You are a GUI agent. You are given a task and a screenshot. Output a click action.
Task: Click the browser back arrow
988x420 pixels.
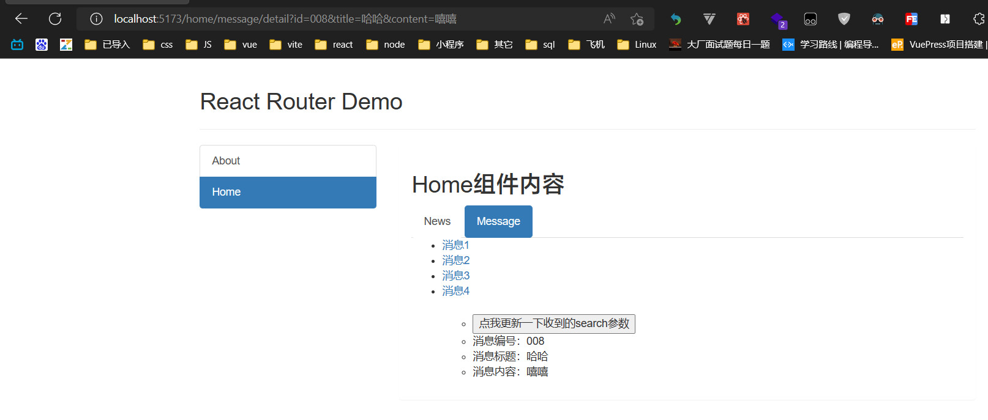pyautogui.click(x=21, y=19)
